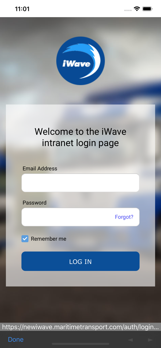Image resolution: width=161 pixels, height=348 pixels.
Task: Open the Forgot? password link
Action: pos(124,217)
